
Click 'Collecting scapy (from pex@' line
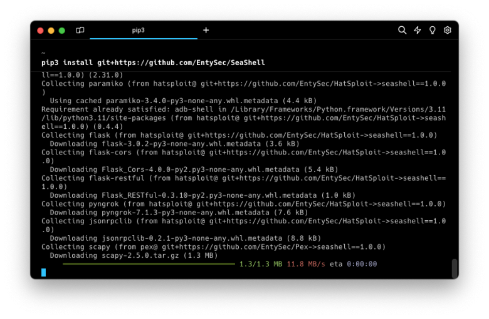(x=213, y=247)
